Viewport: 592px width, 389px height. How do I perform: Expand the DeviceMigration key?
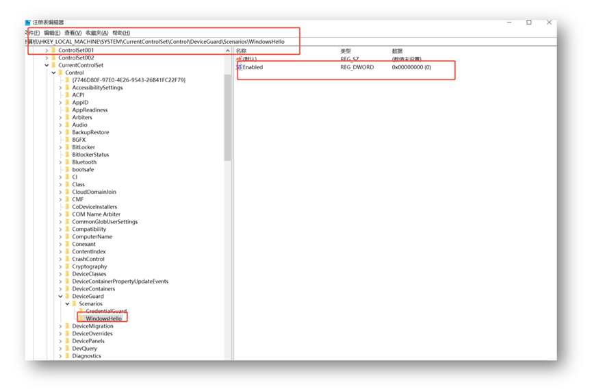(x=60, y=326)
